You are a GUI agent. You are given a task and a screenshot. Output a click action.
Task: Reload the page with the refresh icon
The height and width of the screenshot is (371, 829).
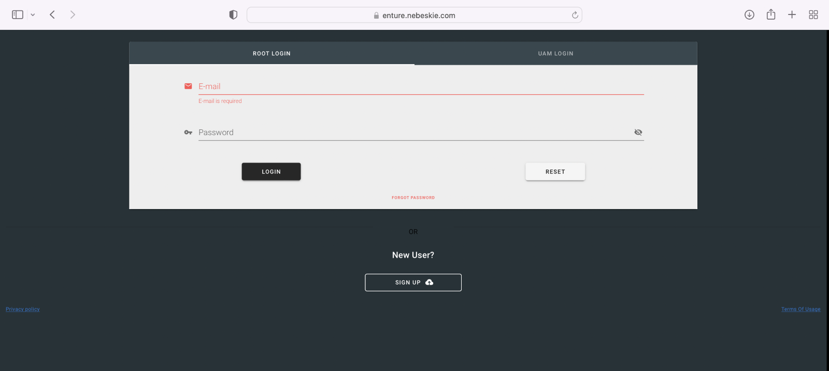point(575,15)
